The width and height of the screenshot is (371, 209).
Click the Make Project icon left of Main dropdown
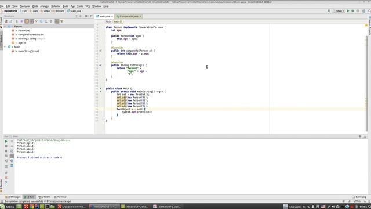coord(329,11)
